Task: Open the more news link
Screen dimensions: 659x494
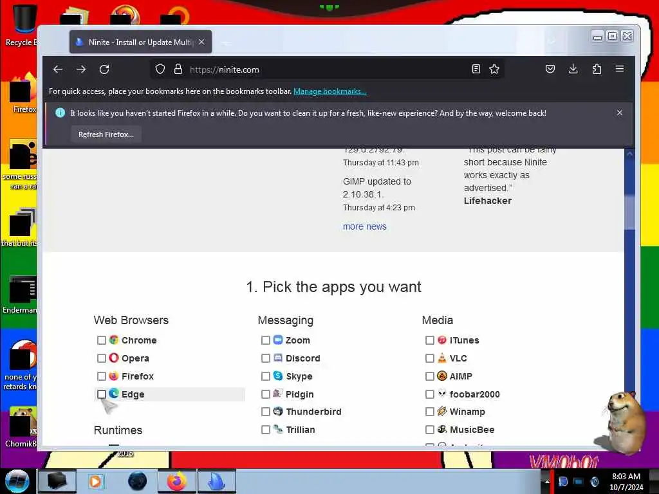Action: (364, 226)
